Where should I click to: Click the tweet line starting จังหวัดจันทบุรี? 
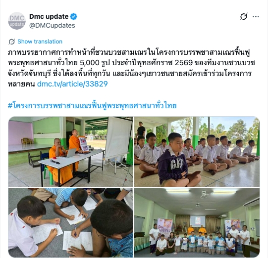click(x=130, y=74)
